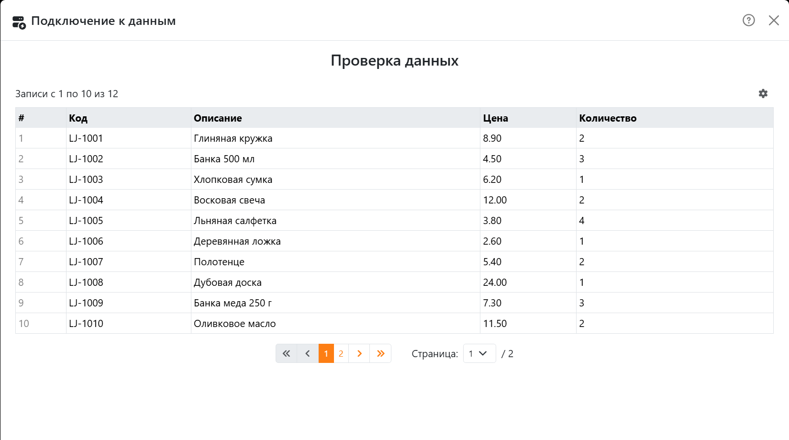Select page 1 pagination button
Viewport: 789px width, 440px height.
[326, 353]
